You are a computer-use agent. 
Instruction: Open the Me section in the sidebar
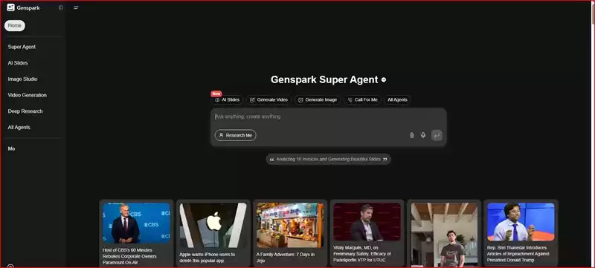pyautogui.click(x=11, y=148)
